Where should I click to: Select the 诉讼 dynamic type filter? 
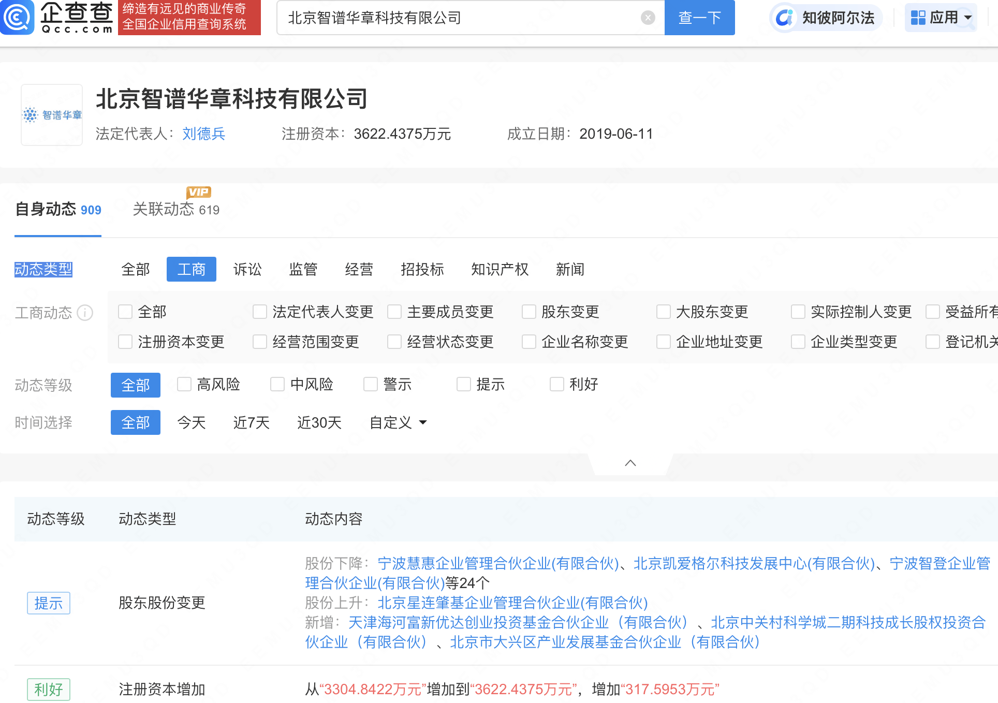pos(247,269)
